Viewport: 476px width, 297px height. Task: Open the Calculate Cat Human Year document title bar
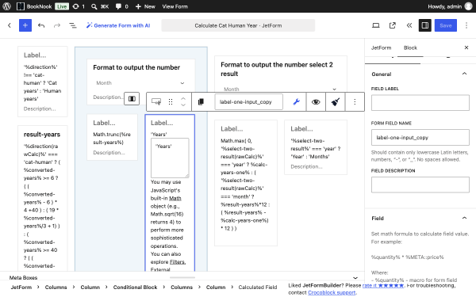pos(238,25)
